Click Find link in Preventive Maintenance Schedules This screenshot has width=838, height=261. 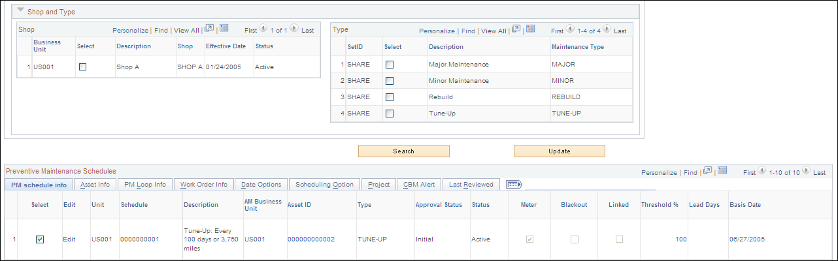click(690, 173)
